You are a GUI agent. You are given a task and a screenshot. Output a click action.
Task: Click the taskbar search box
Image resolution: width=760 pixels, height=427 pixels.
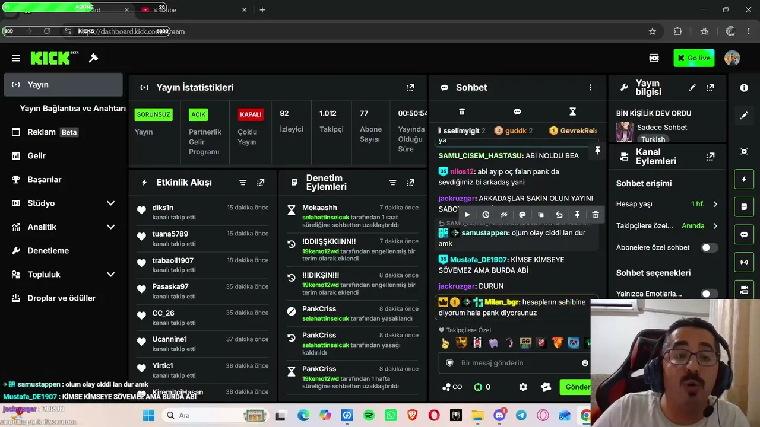[216, 416]
